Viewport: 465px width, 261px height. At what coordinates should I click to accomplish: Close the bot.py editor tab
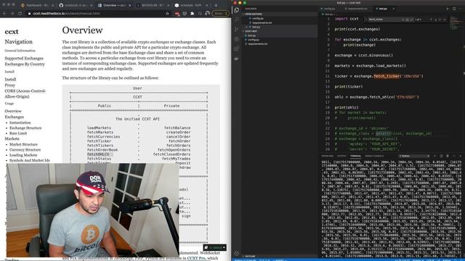pos(394,9)
